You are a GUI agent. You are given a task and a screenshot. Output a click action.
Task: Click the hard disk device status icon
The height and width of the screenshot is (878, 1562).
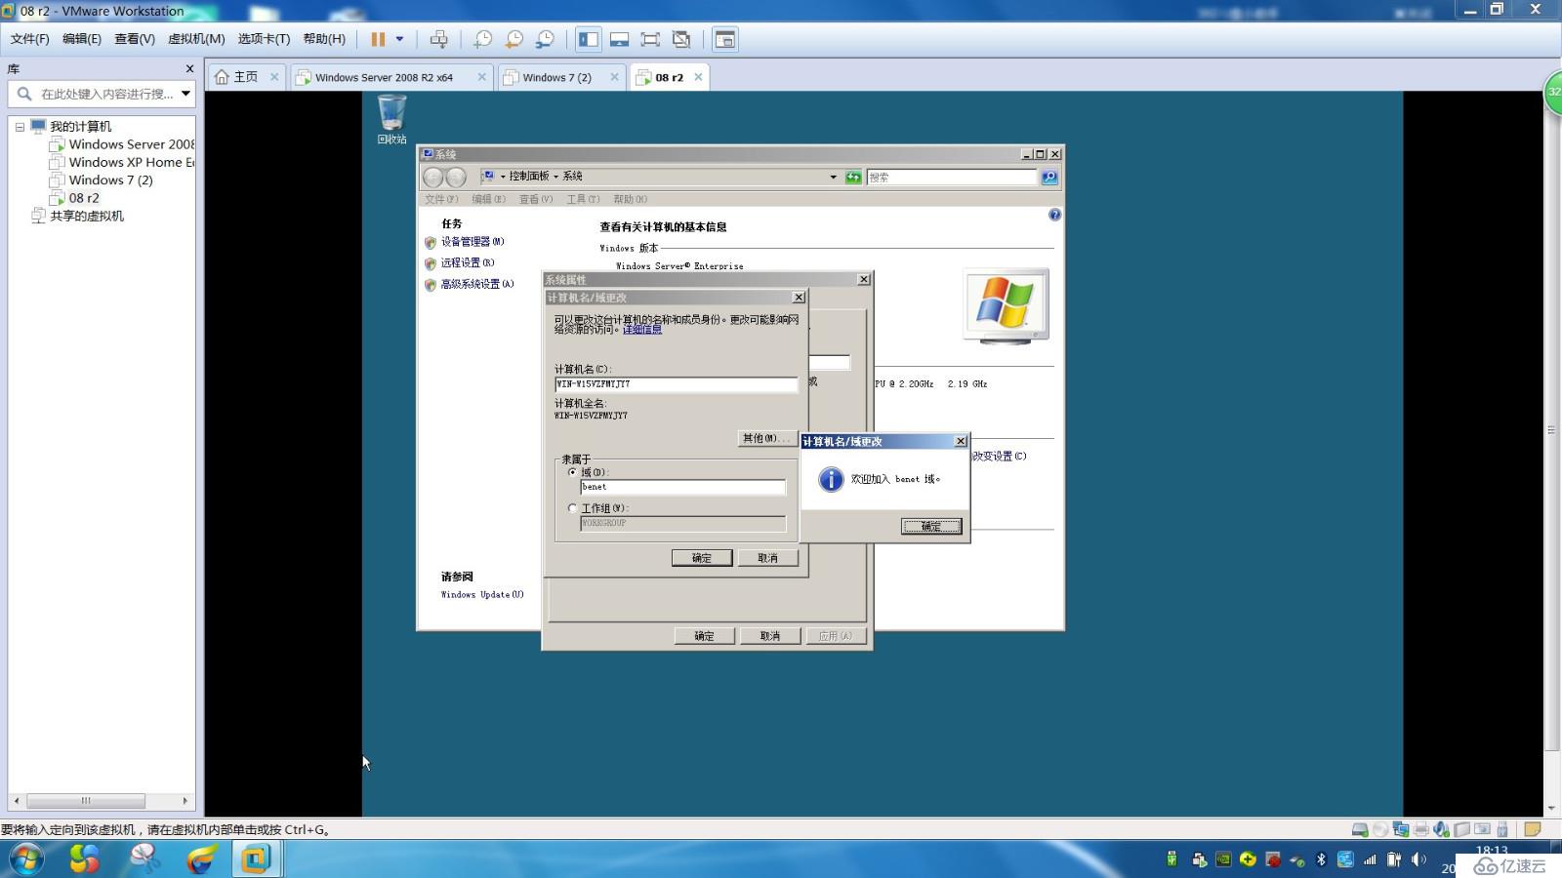point(1359,830)
